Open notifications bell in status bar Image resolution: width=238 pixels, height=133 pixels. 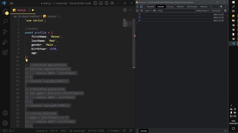(x=131, y=131)
